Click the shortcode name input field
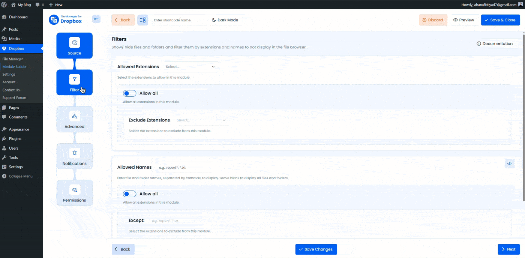The width and height of the screenshot is (525, 258). pos(179,19)
